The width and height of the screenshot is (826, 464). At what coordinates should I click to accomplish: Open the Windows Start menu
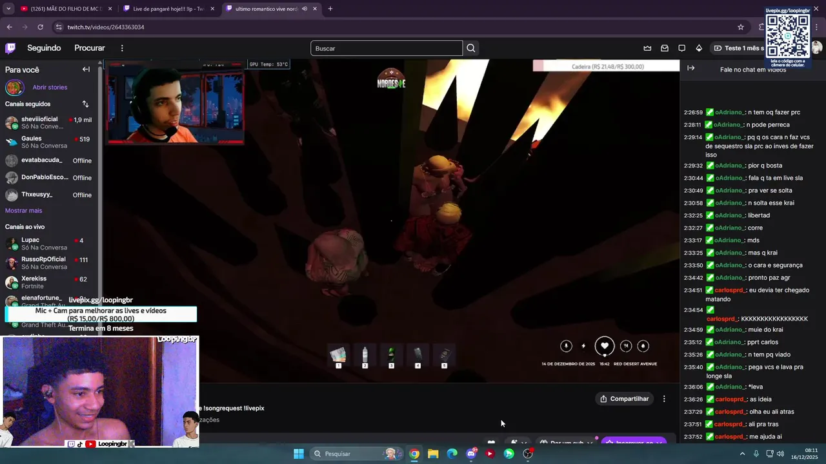299,454
